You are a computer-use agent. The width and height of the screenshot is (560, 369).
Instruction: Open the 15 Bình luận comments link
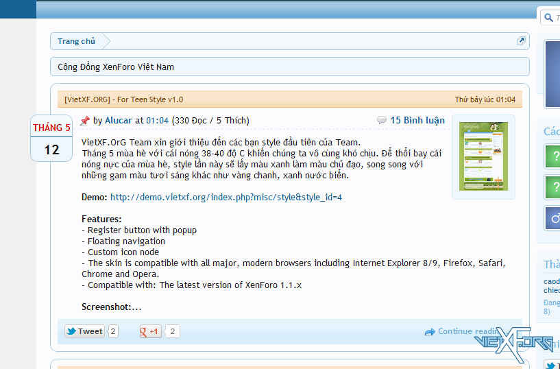coord(417,121)
